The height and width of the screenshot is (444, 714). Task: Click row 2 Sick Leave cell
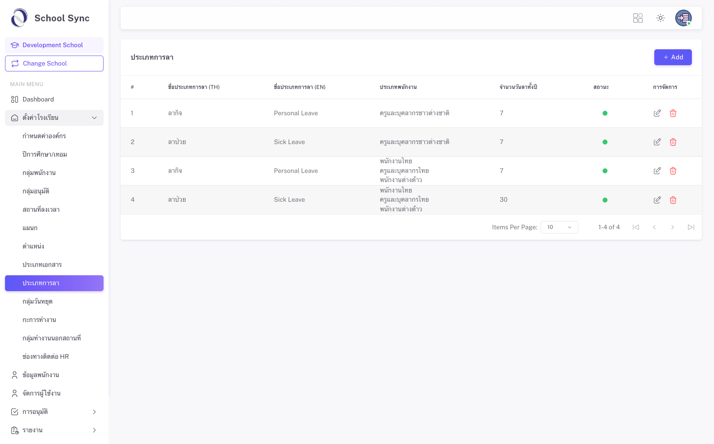click(289, 142)
